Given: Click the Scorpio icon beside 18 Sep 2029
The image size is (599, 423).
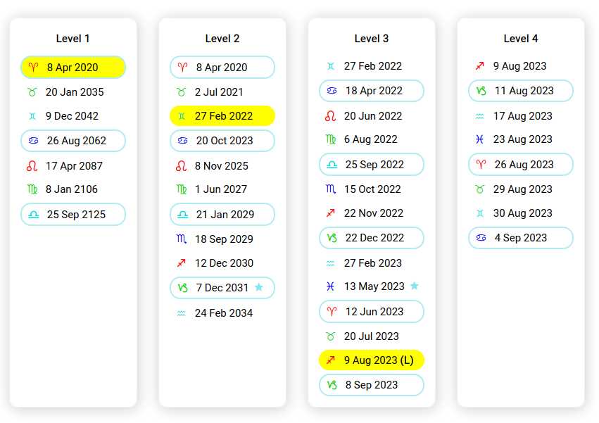Looking at the screenshot, I should coord(181,239).
